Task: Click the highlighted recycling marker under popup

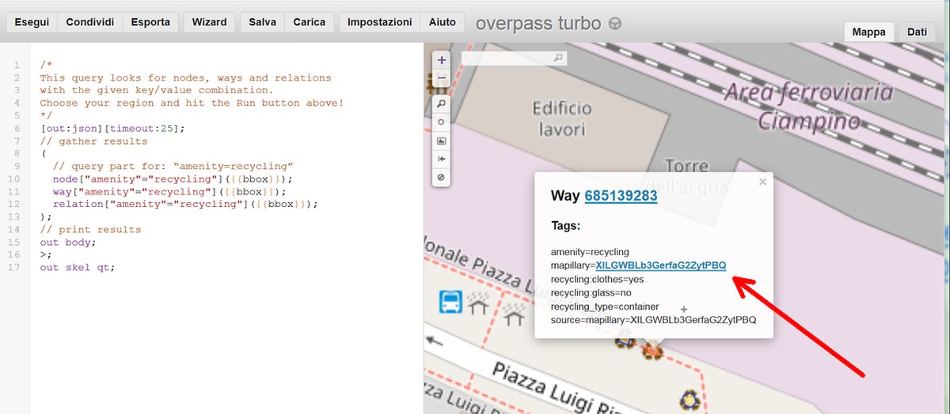Action: click(x=653, y=350)
